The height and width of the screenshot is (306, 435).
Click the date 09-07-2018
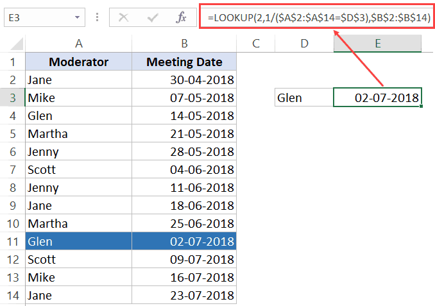202,259
